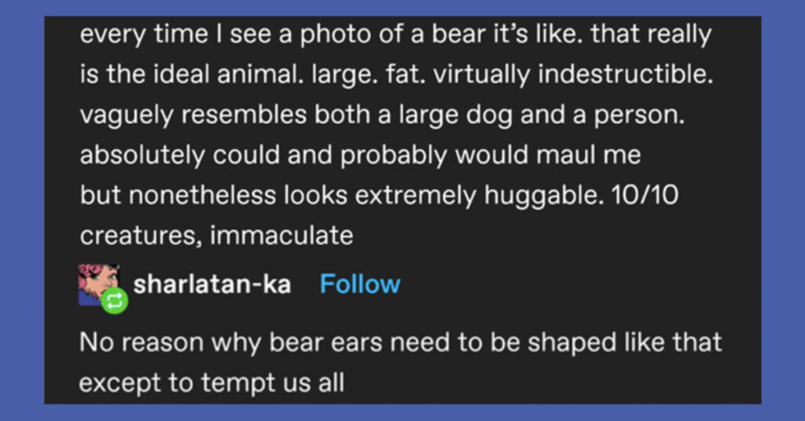Open sharlatan-ka's avatar picture
This screenshot has height=421, width=805.
[x=98, y=285]
